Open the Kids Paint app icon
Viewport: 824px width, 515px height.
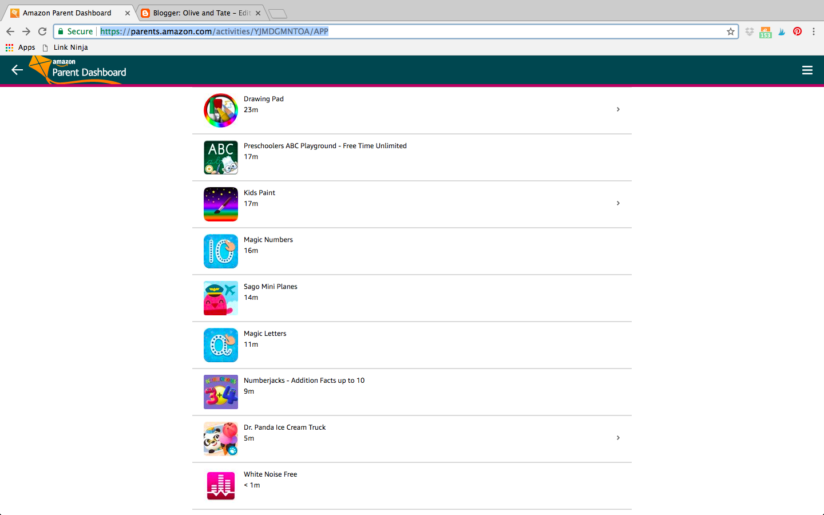point(221,204)
